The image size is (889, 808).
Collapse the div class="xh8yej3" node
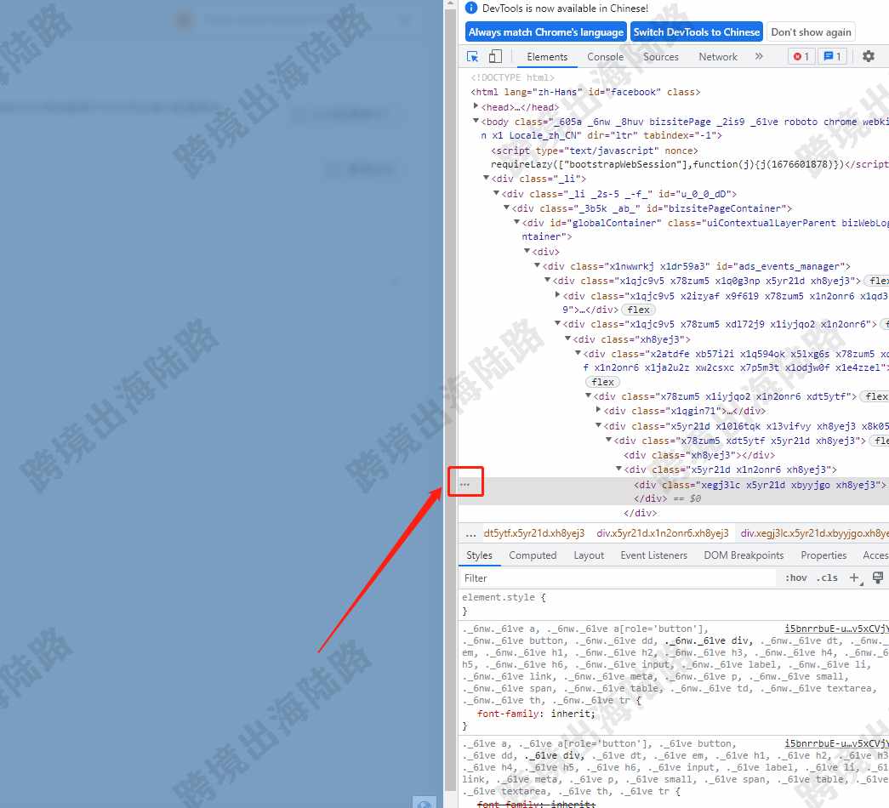pos(568,339)
